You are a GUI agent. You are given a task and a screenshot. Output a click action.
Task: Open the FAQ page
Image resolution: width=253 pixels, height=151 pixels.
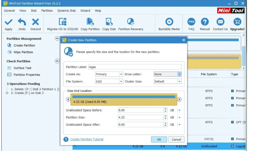coord(191,24)
